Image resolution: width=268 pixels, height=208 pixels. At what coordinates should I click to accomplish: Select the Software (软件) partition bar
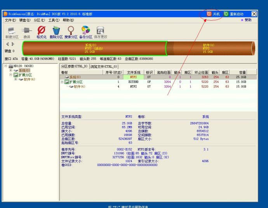click(211, 48)
